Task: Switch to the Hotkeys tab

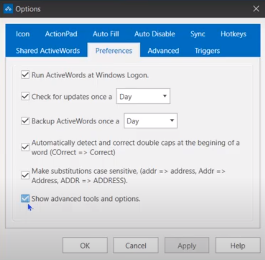Action: click(x=233, y=34)
